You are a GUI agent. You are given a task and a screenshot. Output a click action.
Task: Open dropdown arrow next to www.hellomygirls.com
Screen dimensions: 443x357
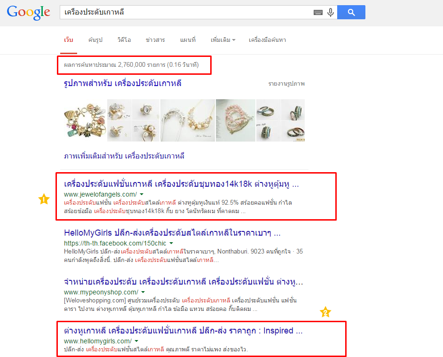tap(136, 341)
